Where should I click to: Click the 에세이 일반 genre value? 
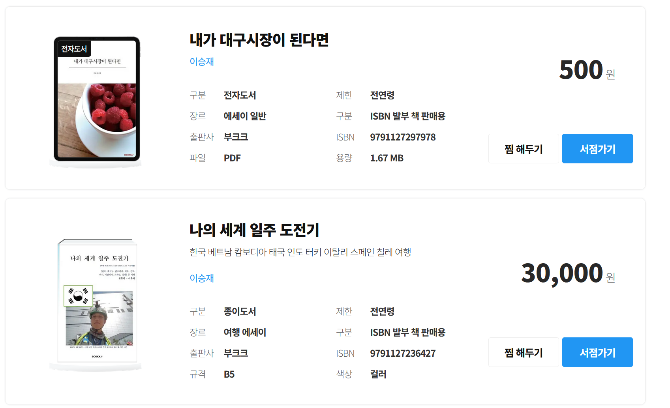click(245, 116)
